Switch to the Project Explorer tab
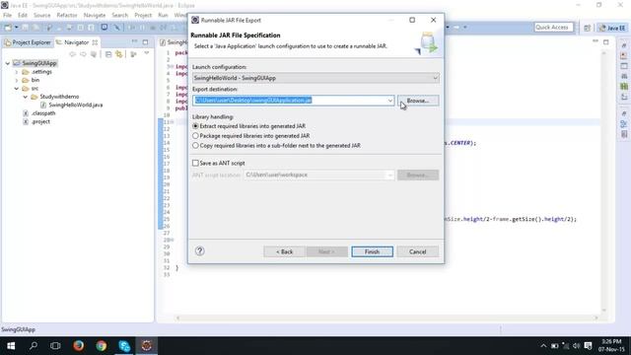The width and height of the screenshot is (631, 355). (28, 42)
